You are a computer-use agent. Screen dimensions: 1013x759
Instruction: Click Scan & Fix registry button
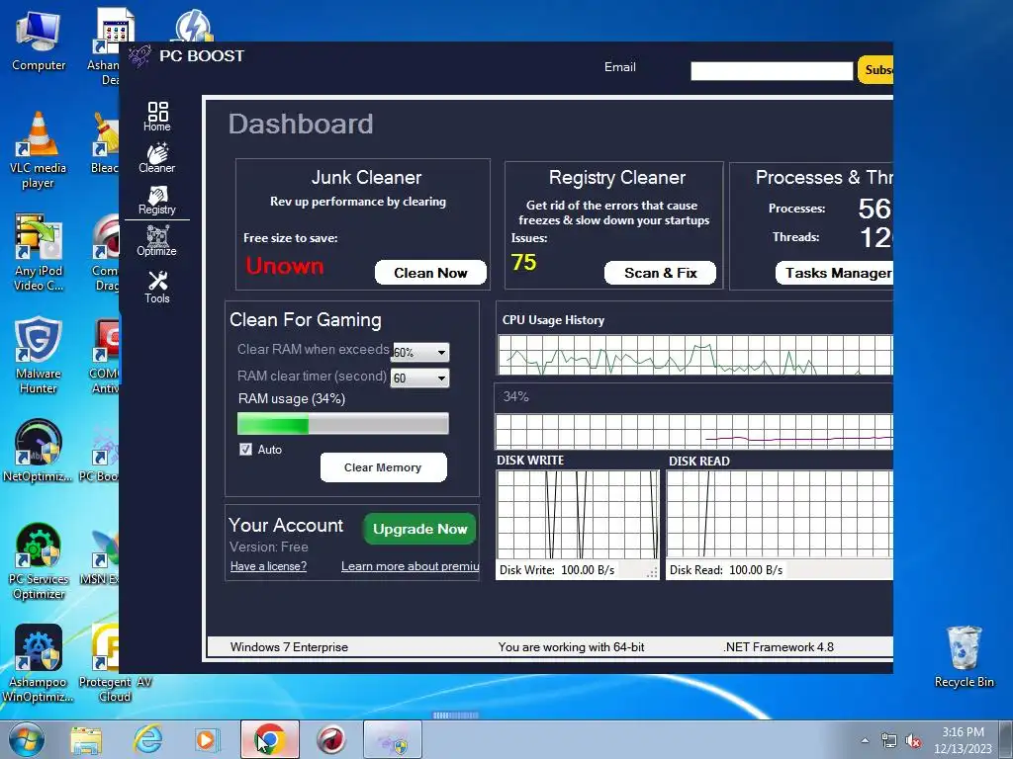pos(660,273)
